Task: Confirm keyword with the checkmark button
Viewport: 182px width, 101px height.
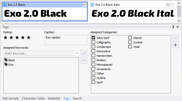Action: [84, 53]
